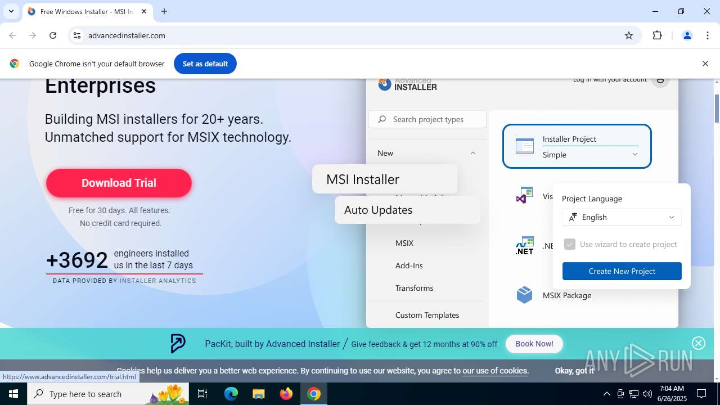The width and height of the screenshot is (720, 405).
Task: Click the Advanced Installer logo
Action: point(407,84)
